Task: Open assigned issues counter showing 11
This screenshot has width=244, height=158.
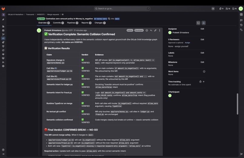Action: click(x=221, y=9)
